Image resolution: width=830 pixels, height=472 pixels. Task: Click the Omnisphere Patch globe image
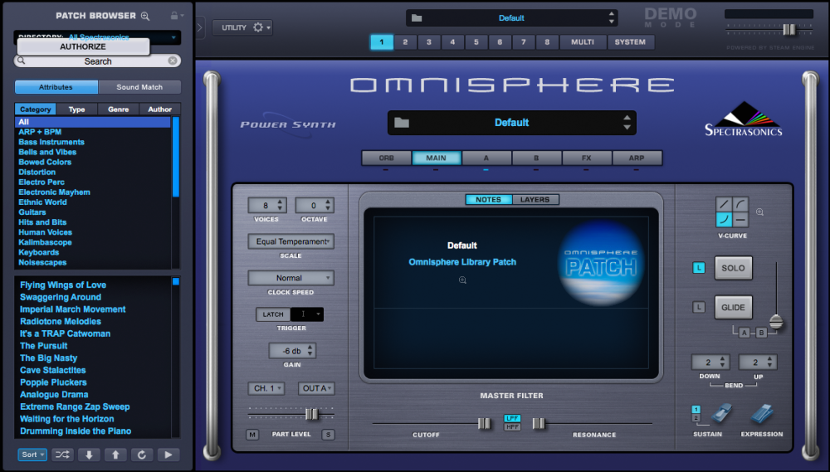pos(601,263)
